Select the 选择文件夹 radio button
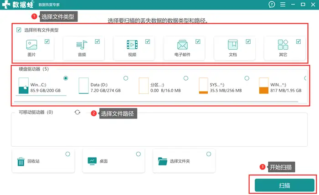Image resolution: width=319 pixels, height=195 pixels. coord(209,154)
